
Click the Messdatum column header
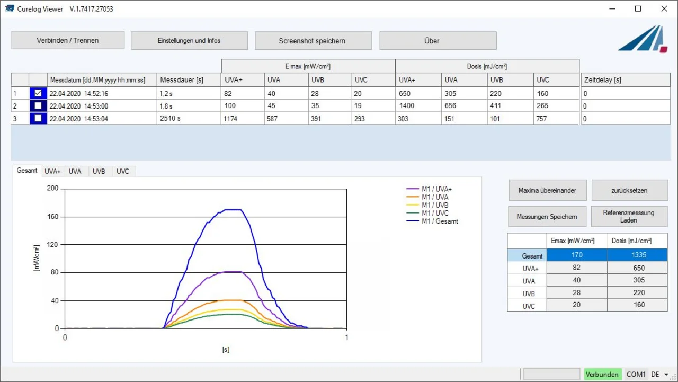pyautogui.click(x=102, y=80)
